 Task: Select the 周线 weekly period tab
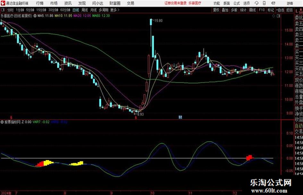pyautogui.click(x=85, y=10)
